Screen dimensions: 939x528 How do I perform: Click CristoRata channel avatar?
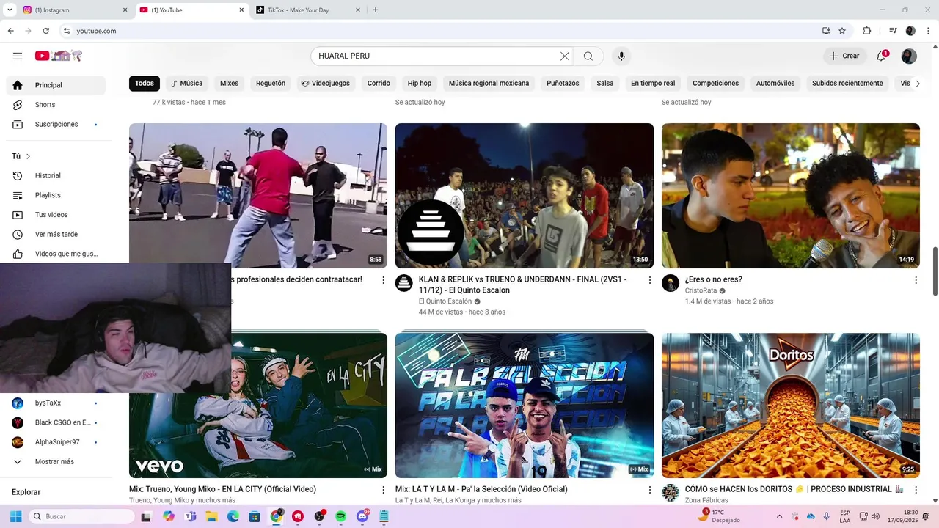(x=671, y=283)
